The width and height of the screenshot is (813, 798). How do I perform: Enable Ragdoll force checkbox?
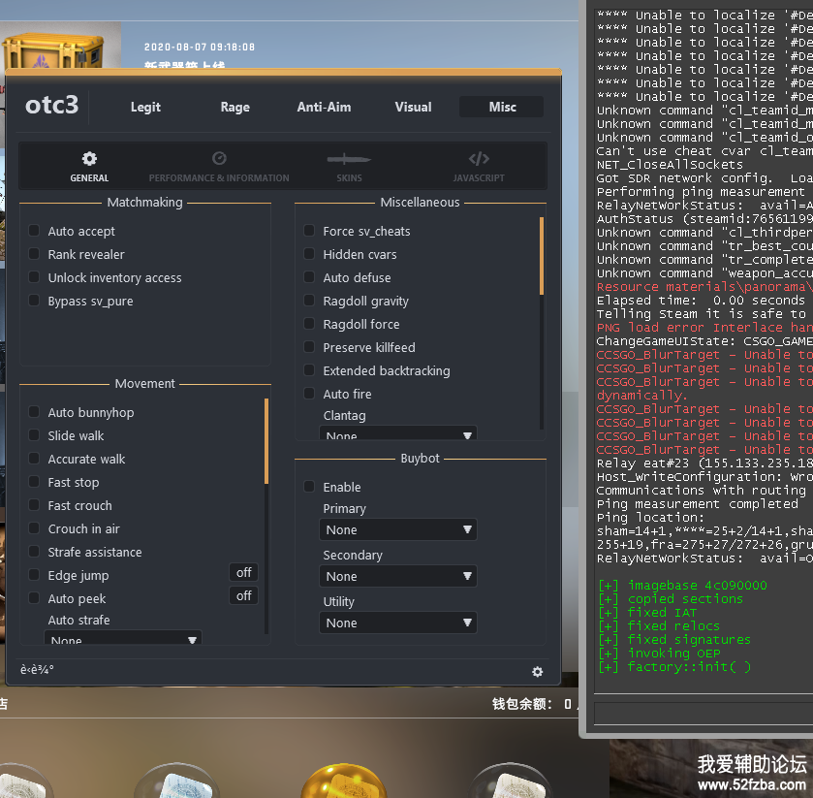(309, 324)
